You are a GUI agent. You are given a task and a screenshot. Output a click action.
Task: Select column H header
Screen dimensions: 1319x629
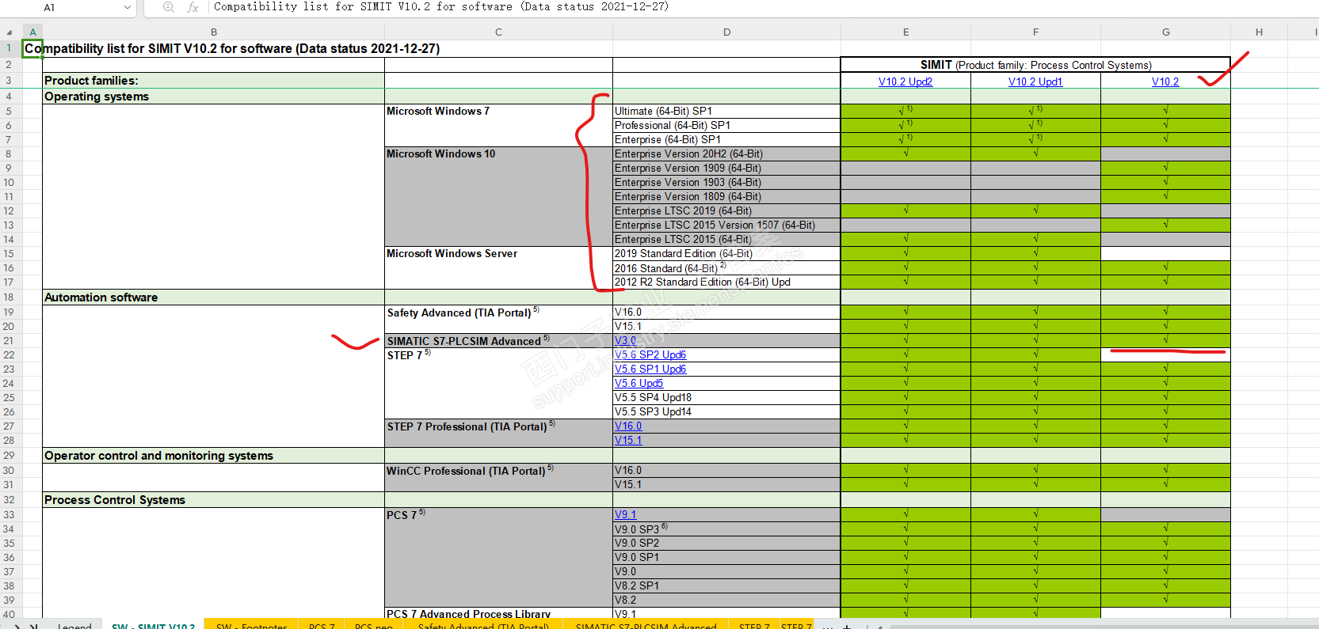[1259, 32]
